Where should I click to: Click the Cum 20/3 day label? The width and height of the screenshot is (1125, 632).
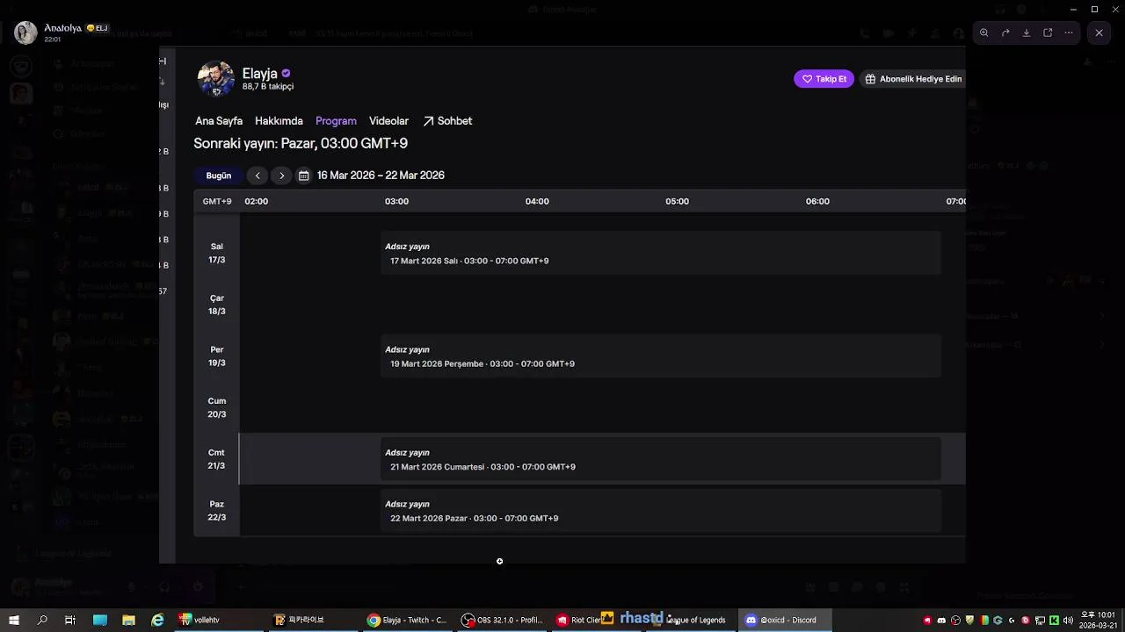point(216,407)
